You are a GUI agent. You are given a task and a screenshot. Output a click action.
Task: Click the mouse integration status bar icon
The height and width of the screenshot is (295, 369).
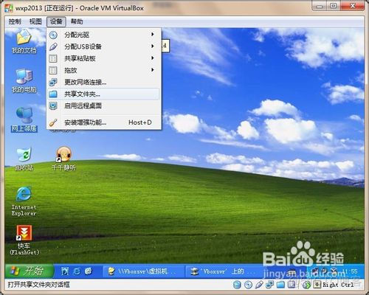(306, 285)
